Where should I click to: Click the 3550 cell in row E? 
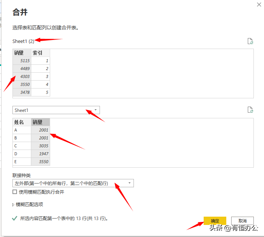click(40, 162)
